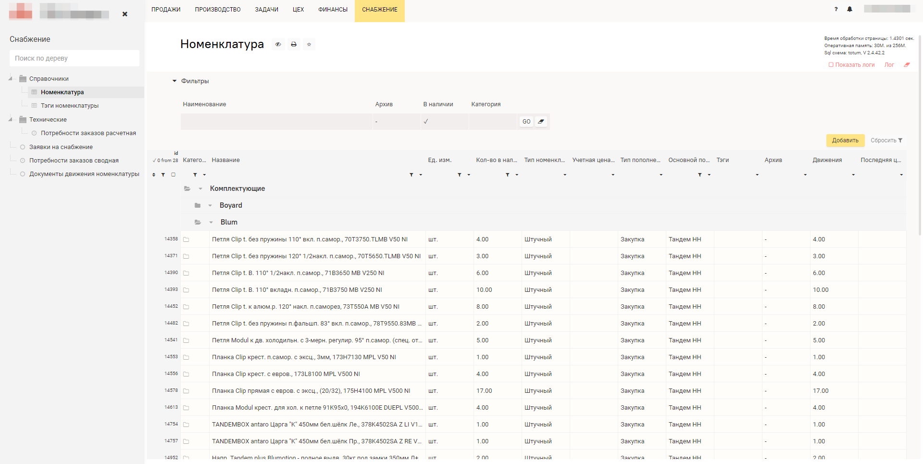Click the visibility eye icon beside Номенклатура title

278,44
